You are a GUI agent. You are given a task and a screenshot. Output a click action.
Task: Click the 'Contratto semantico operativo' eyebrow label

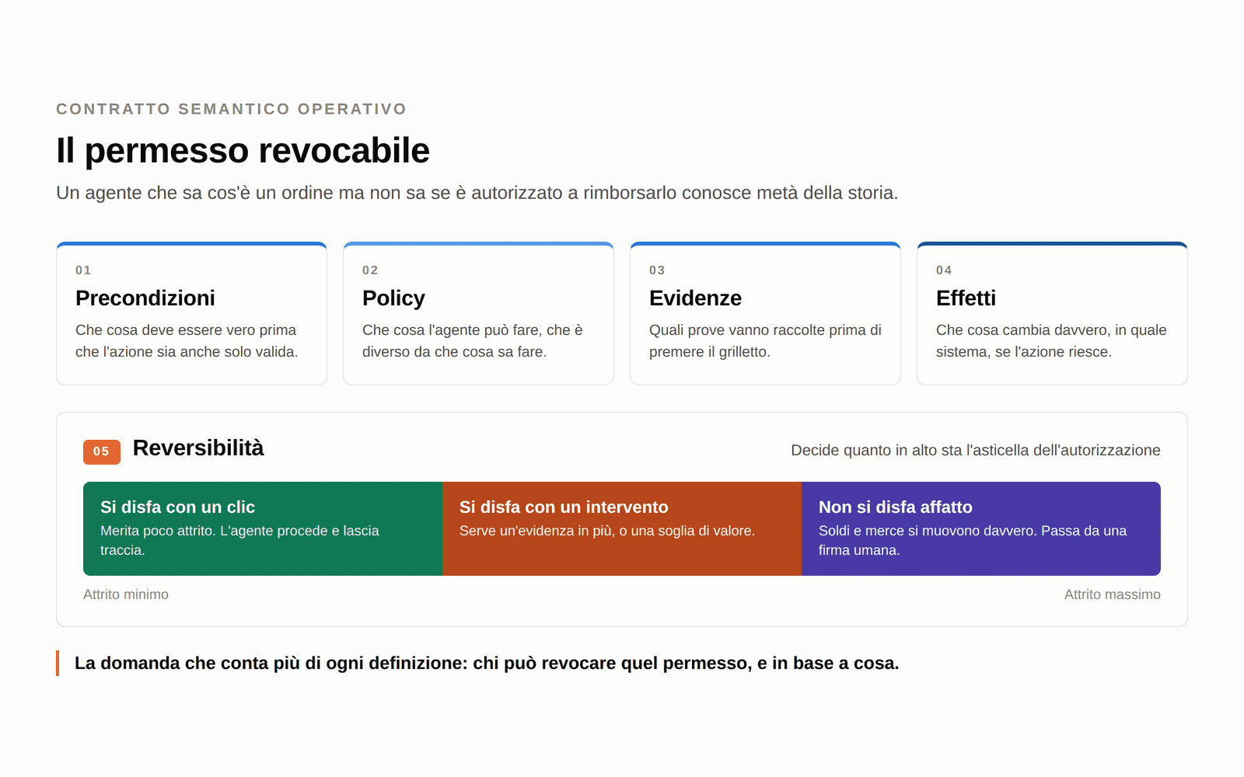(231, 109)
